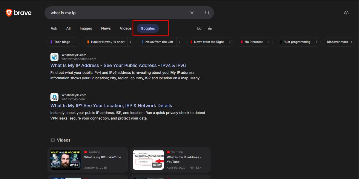359x179 pixels.
Task: Switch to the Videos tab
Action: [x=126, y=28]
